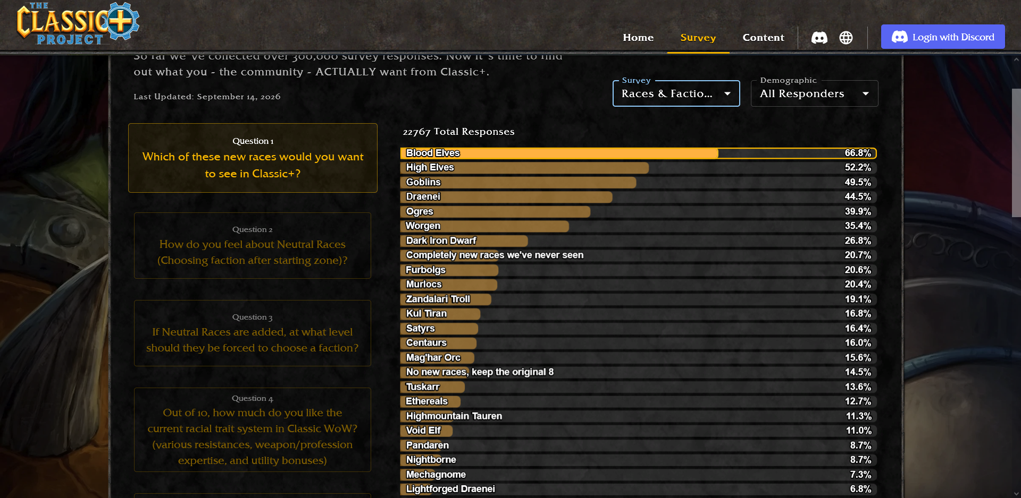
Task: Click the page vertical scrollbar thumb
Action: click(1016, 153)
